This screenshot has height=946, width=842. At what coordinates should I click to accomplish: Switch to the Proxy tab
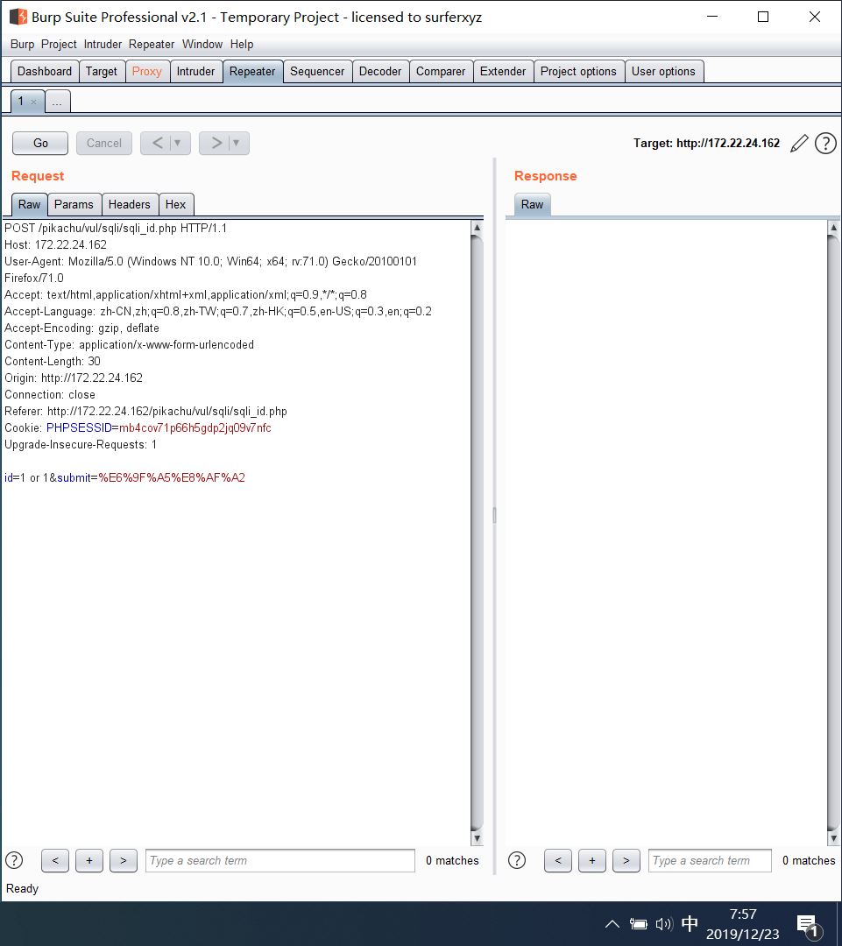click(x=146, y=71)
